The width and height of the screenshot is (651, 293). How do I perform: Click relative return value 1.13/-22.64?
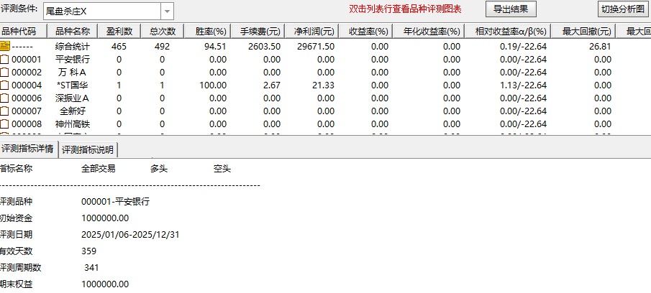click(523, 85)
